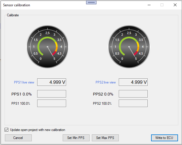This screenshot has height=145, width=182.
Task: Minimize the Sensor calibration window
Action: [149, 5]
